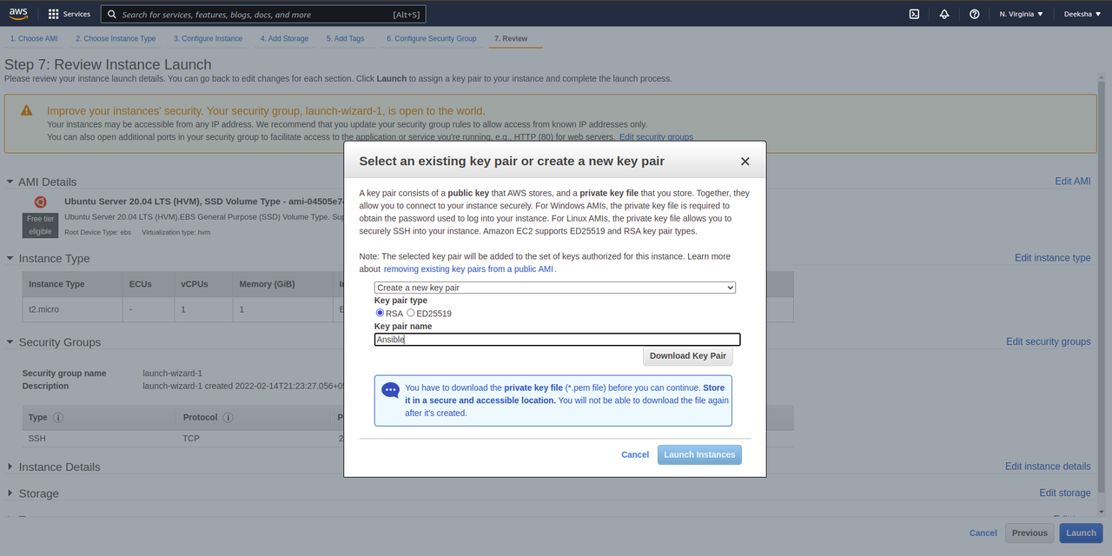
Task: Select the ED25519 key pair type
Action: point(411,313)
